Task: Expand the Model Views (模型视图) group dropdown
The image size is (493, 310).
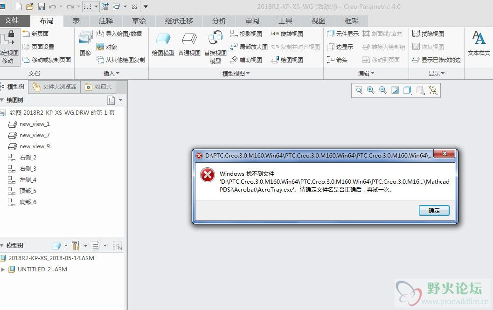Action: tap(236, 73)
